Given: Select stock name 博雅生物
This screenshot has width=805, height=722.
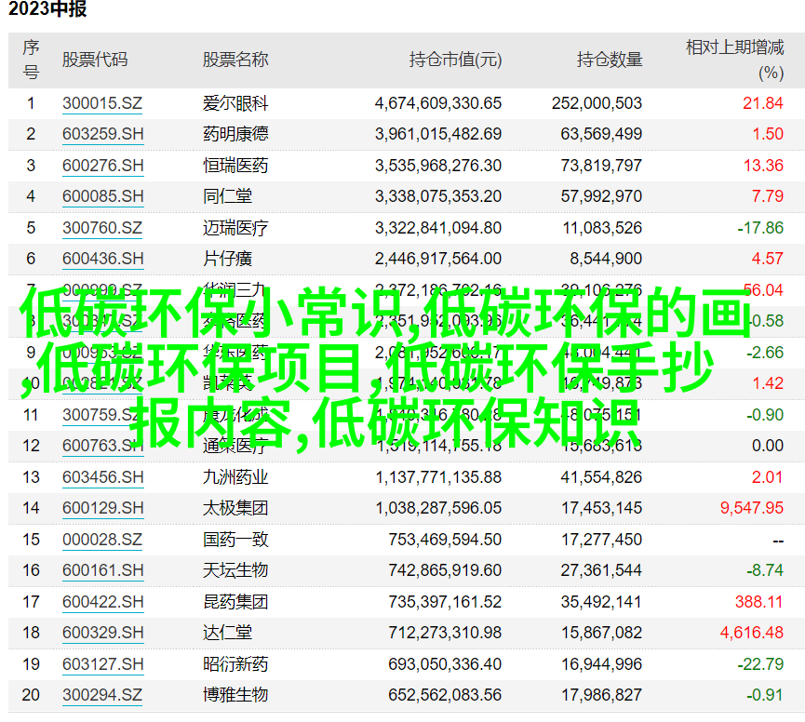Looking at the screenshot, I should 235,695.
